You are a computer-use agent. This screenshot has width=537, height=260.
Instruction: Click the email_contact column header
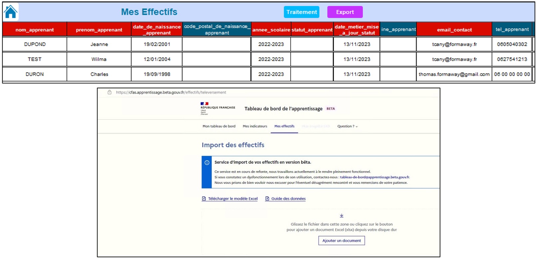(x=454, y=29)
